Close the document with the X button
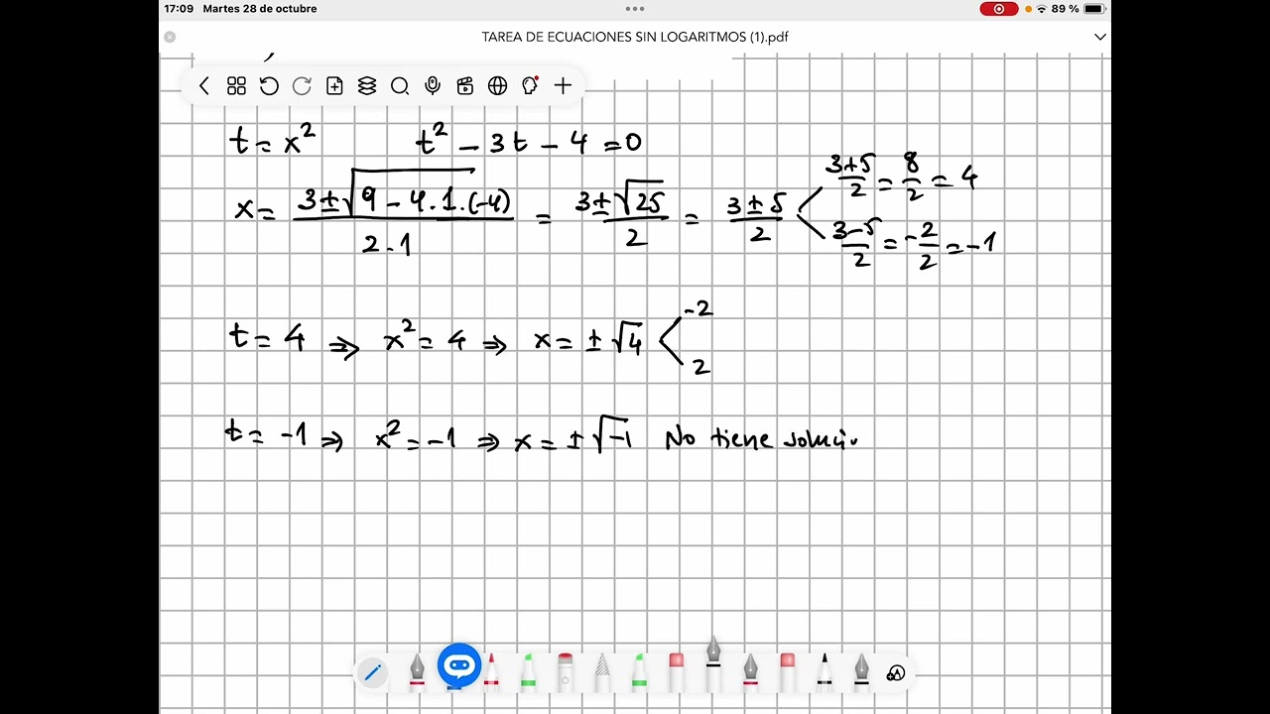Viewport: 1270px width, 714px height. point(170,37)
